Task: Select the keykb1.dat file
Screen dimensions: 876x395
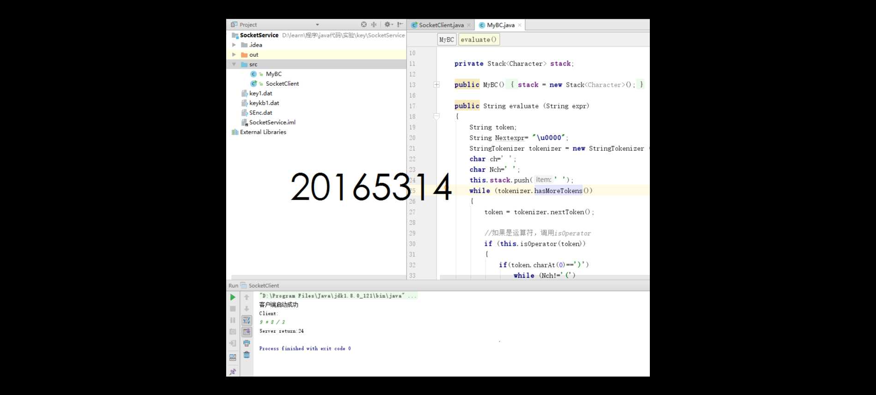Action: point(264,103)
